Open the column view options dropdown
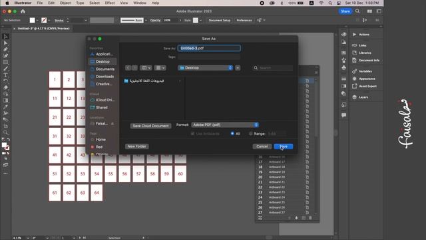Screen dimensions: 426x240 146,68
